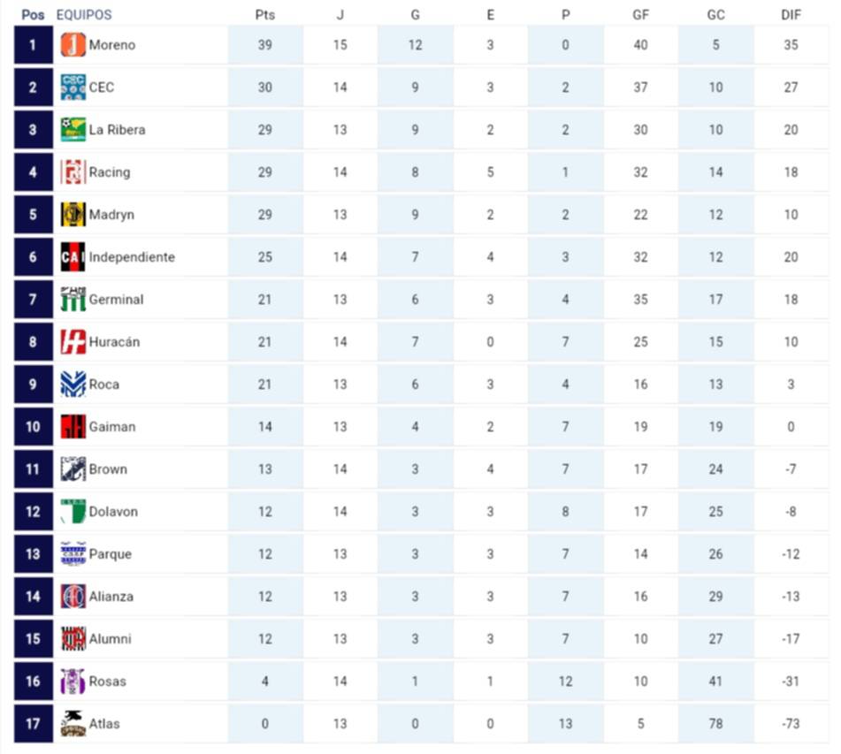The width and height of the screenshot is (841, 754).
Task: Click the Huracán red H logo
Action: (73, 342)
